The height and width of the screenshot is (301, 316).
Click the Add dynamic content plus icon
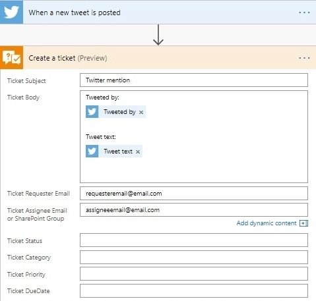tap(303, 223)
